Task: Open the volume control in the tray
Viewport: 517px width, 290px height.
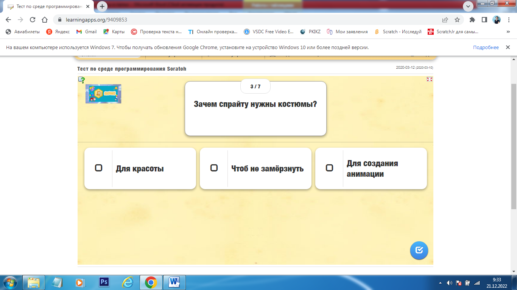Action: click(450, 283)
